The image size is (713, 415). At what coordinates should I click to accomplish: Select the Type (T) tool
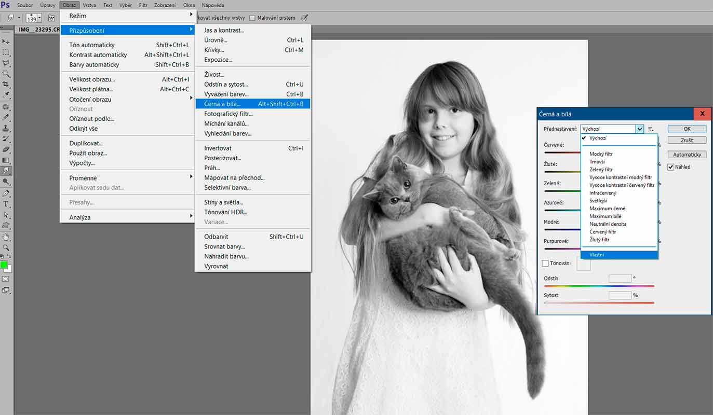coord(6,204)
